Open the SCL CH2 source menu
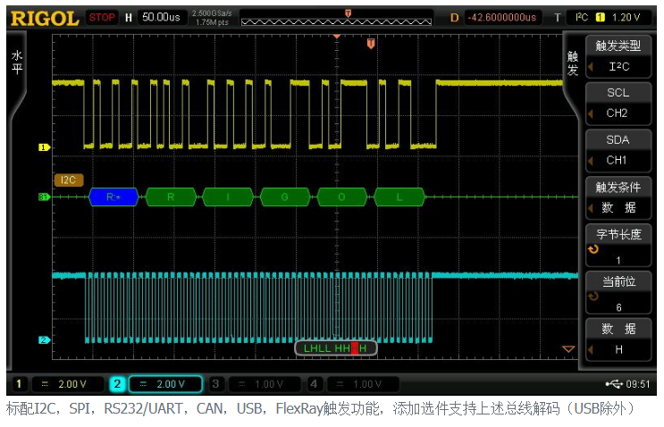 [x=618, y=104]
